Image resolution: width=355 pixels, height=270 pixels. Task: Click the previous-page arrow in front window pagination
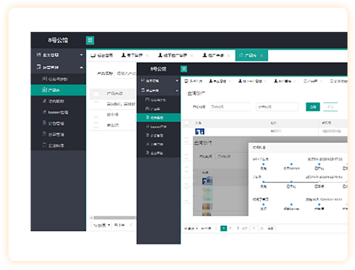coord(216,228)
